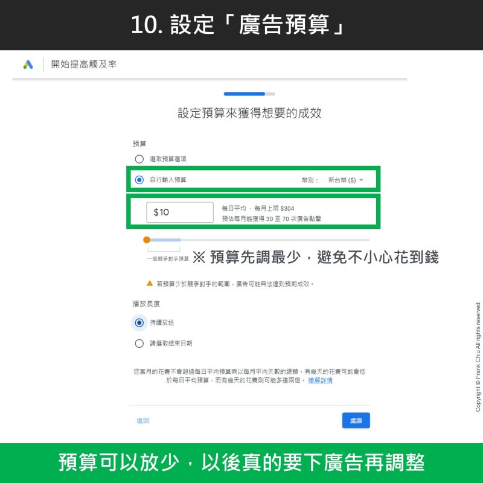Screen dimensions: 483x483
Task: Open the 新台幣 ($) currency selector
Action: click(x=342, y=180)
